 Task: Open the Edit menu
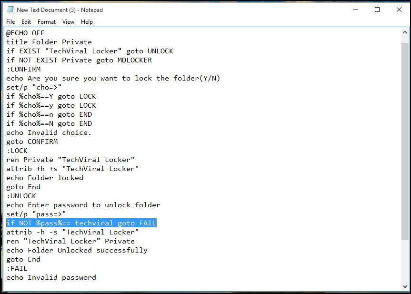coord(26,22)
